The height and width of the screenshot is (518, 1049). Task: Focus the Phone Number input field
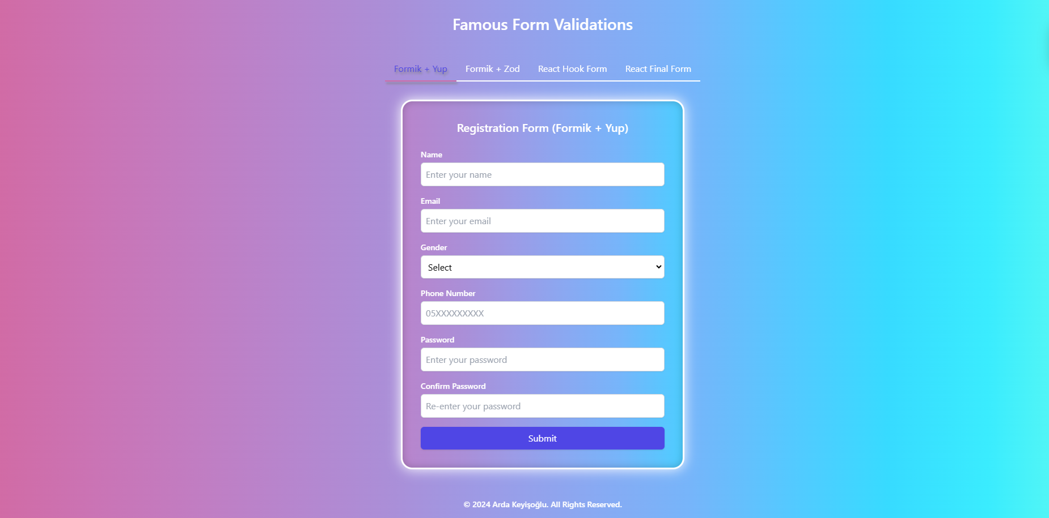[x=543, y=313]
